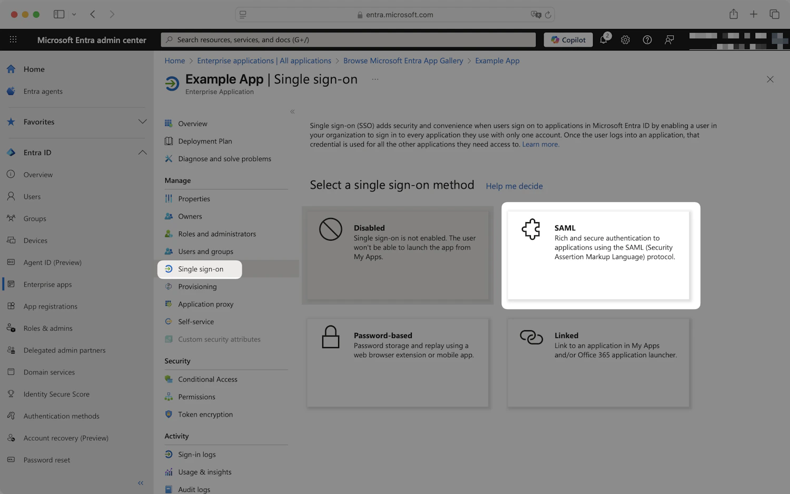Image resolution: width=790 pixels, height=494 pixels.
Task: Go to the Home breadcrumb
Action: pos(175,61)
